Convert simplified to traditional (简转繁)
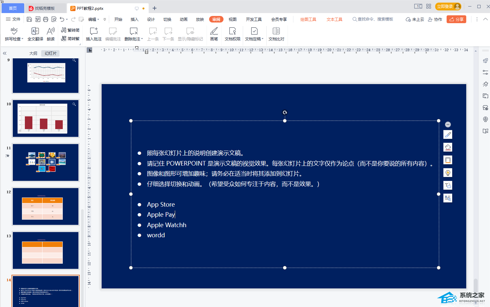This screenshot has width=490, height=307. click(x=70, y=38)
